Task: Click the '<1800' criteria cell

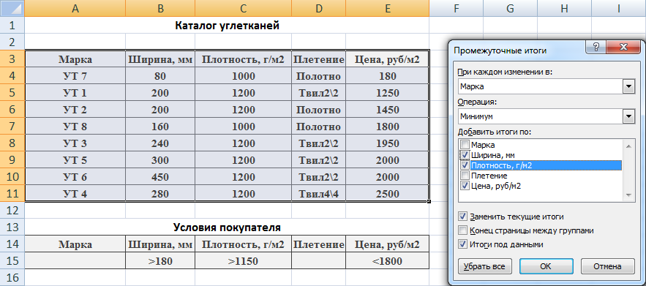Action: point(387,261)
